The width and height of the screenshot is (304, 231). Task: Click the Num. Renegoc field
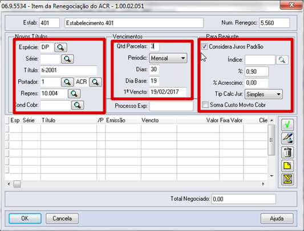pos(274,23)
